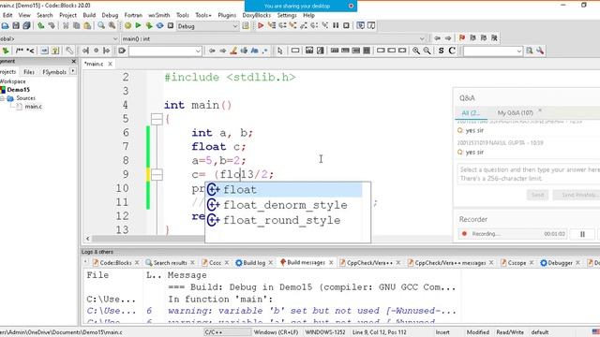Start debugging with red arrow icon
The image size is (600, 337).
coord(261,25)
